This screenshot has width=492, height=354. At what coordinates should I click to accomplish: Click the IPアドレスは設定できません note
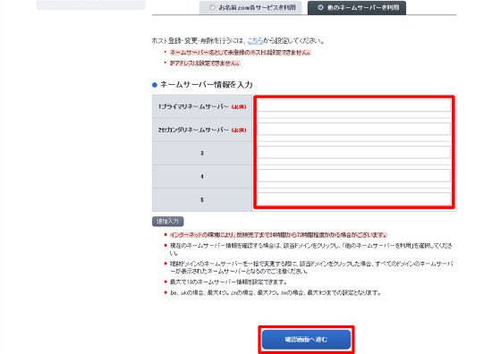pyautogui.click(x=205, y=63)
